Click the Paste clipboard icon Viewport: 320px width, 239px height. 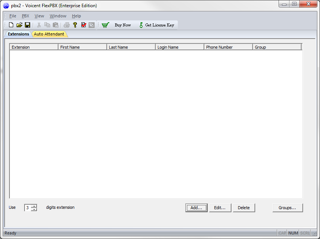tap(55, 25)
